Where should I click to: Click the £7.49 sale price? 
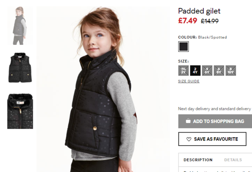pyautogui.click(x=188, y=21)
